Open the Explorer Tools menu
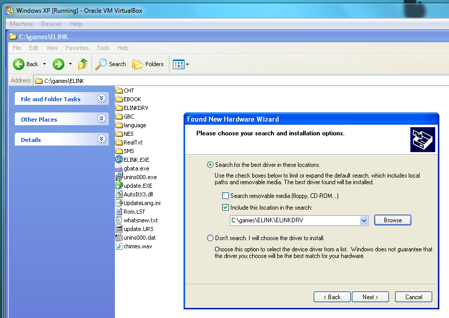This screenshot has height=318, width=449. (103, 48)
